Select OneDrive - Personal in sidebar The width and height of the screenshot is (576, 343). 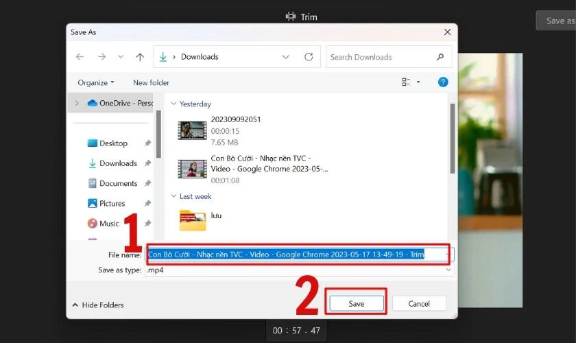120,103
